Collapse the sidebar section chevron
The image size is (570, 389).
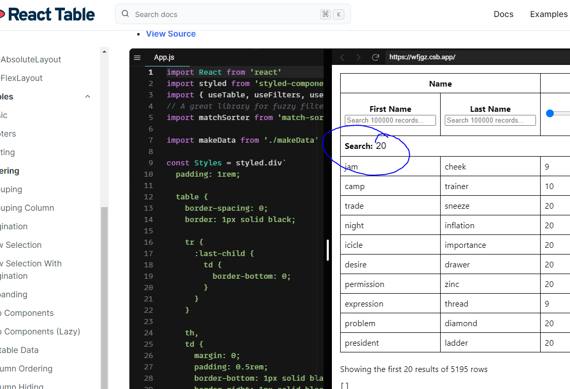tap(88, 97)
